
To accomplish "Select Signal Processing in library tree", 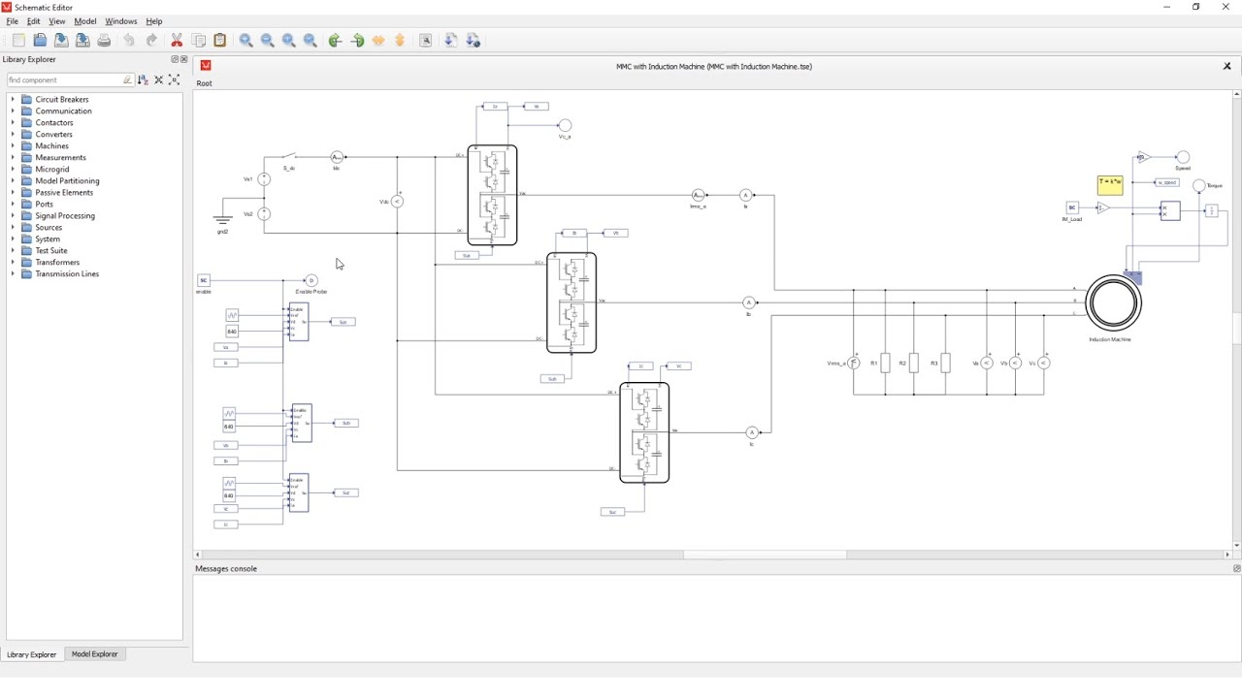I will coord(65,216).
